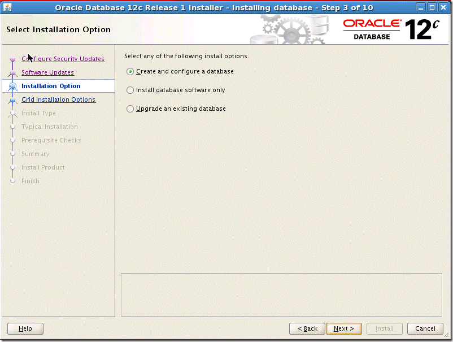Maximize the installer window
This screenshot has width=453, height=342.
[x=432, y=7]
